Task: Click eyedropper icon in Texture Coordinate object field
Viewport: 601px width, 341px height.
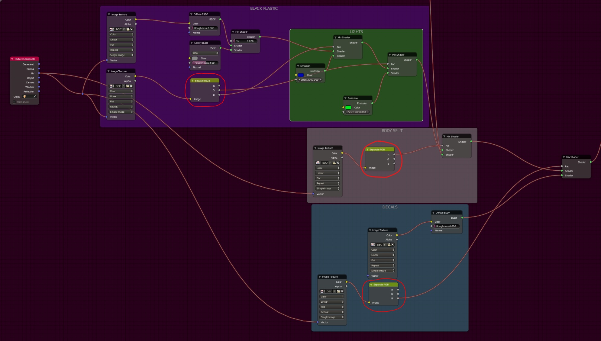Action: pyautogui.click(x=34, y=97)
